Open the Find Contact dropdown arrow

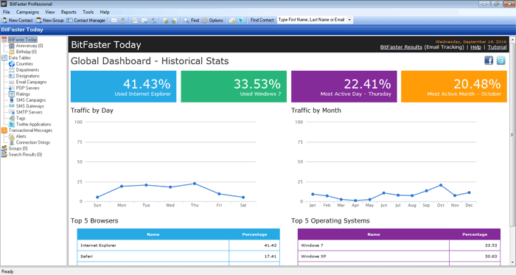349,20
